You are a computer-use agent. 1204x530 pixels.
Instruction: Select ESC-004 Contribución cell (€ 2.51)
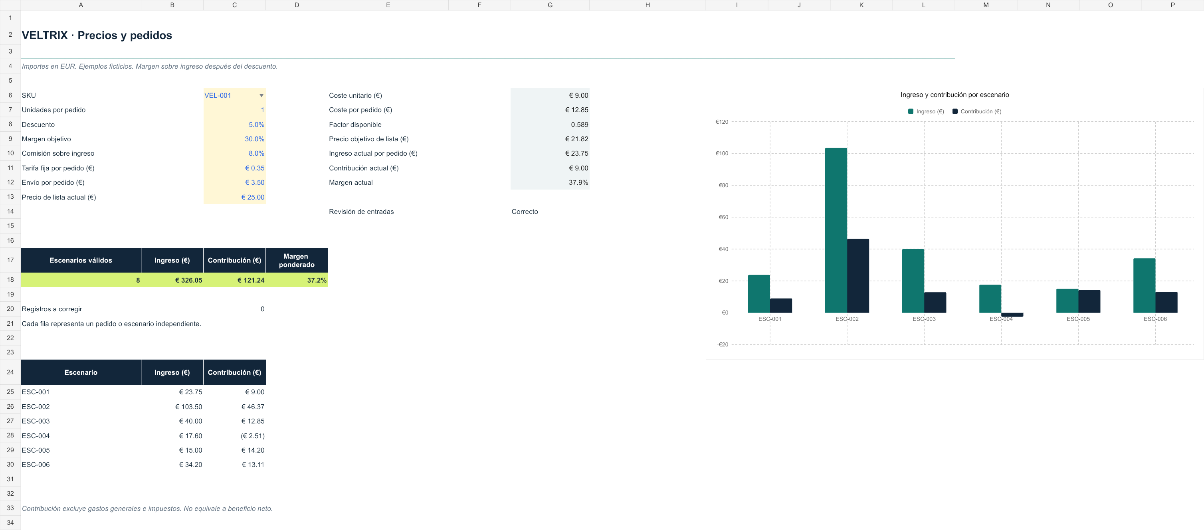[x=235, y=436]
